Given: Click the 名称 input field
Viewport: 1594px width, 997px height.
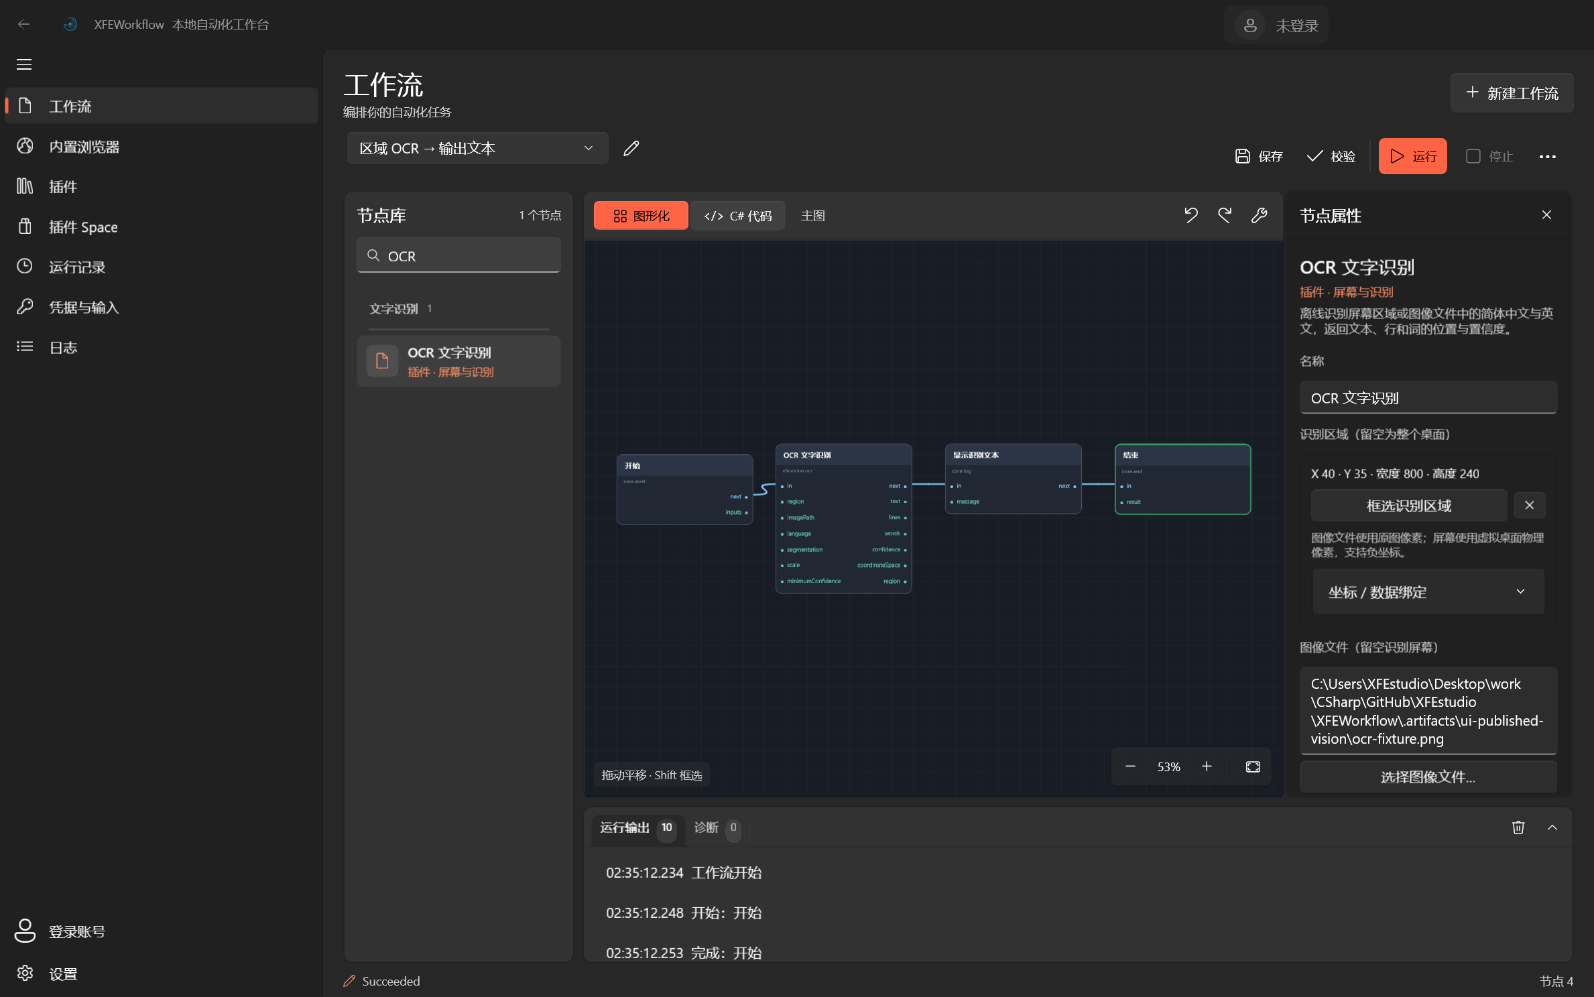Looking at the screenshot, I should pos(1428,398).
